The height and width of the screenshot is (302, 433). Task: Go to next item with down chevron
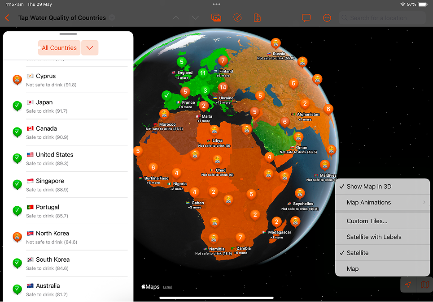(195, 18)
